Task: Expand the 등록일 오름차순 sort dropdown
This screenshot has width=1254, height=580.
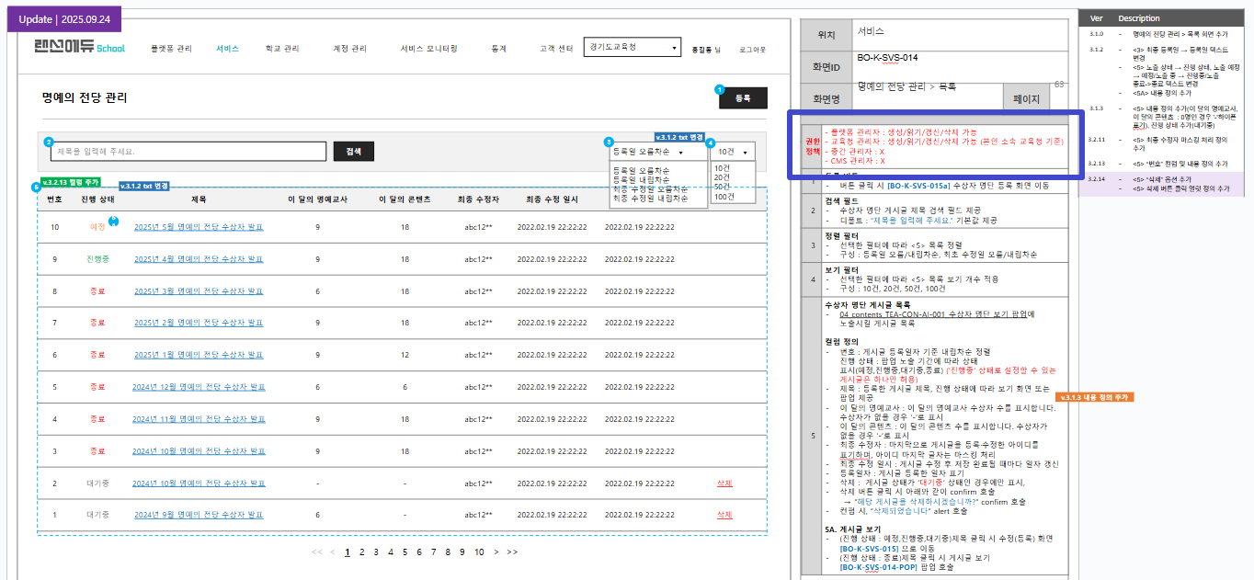Action: pos(658,153)
